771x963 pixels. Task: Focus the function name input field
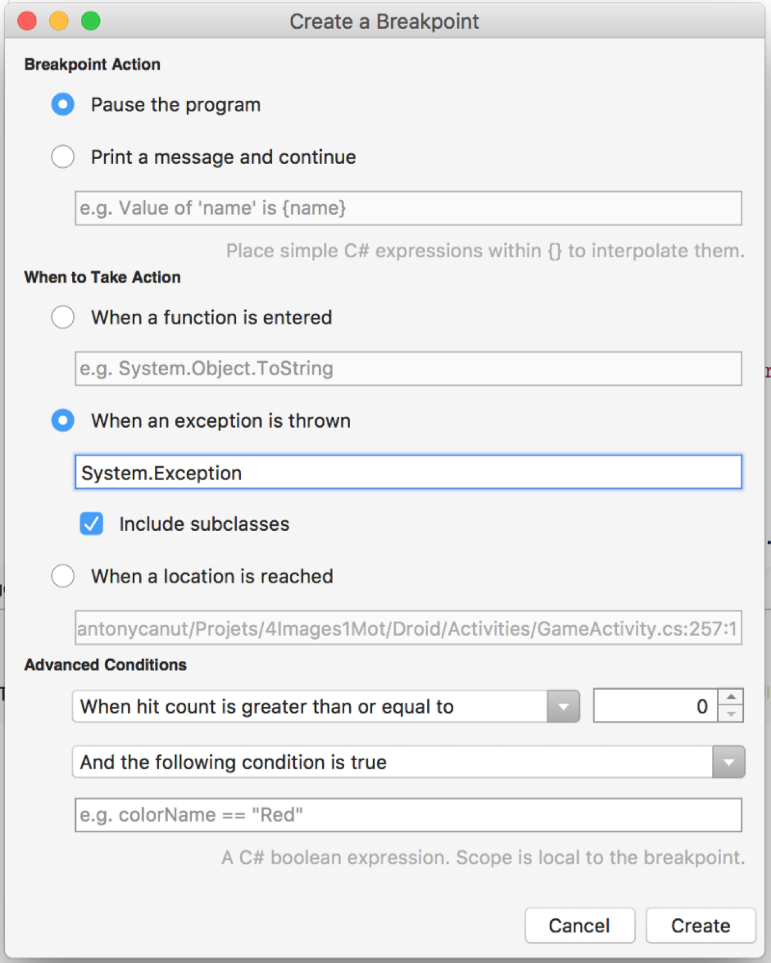coord(408,369)
